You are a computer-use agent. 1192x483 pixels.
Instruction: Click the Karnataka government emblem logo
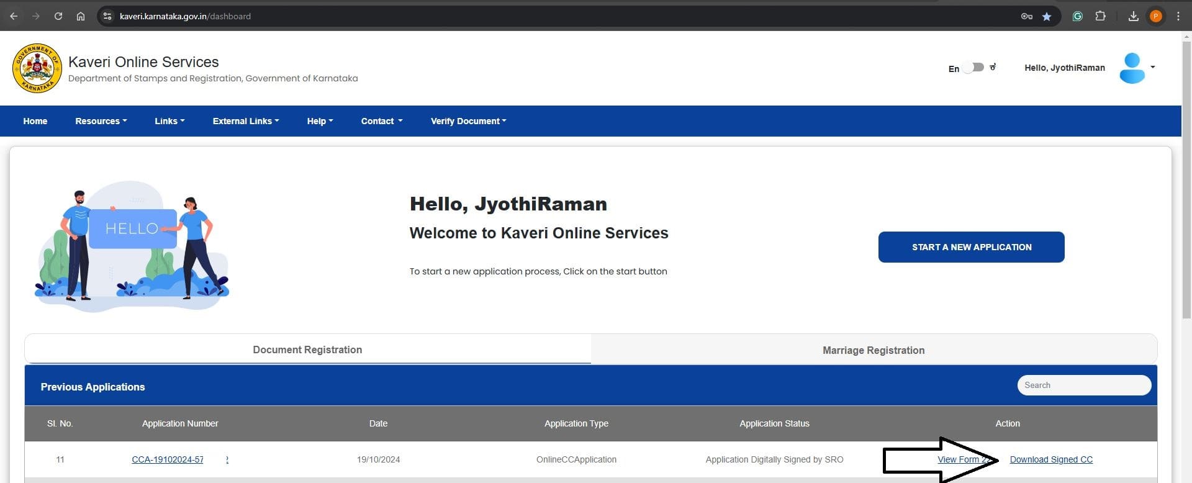[37, 68]
